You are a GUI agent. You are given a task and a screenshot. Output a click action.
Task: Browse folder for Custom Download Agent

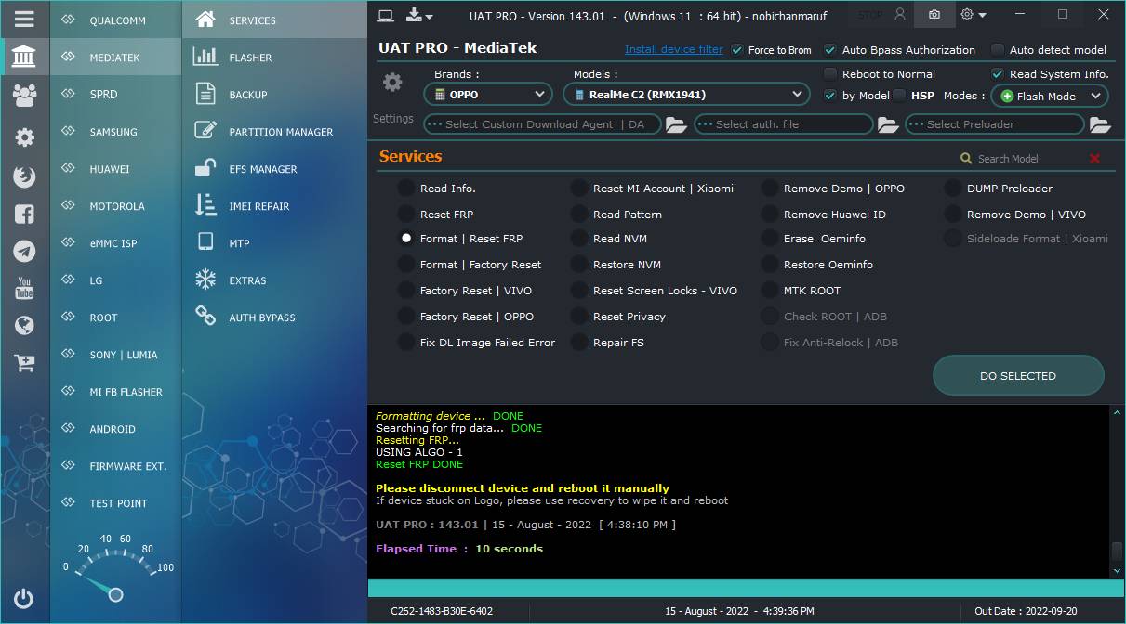pyautogui.click(x=676, y=124)
